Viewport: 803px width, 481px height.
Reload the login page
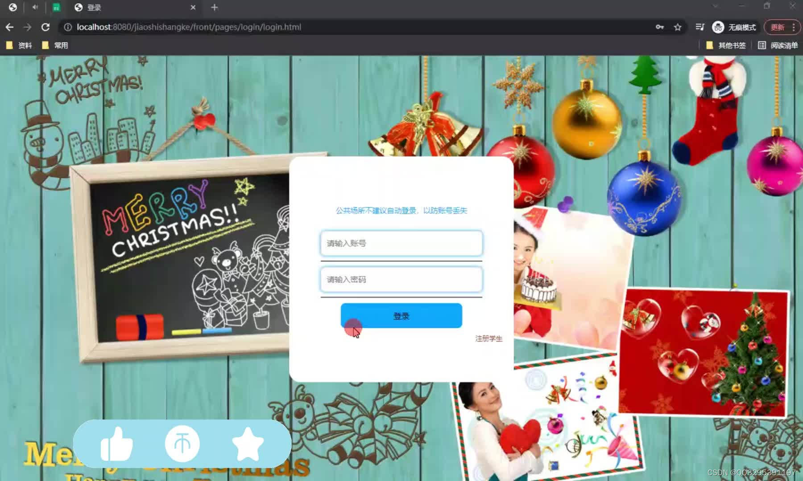click(x=45, y=27)
